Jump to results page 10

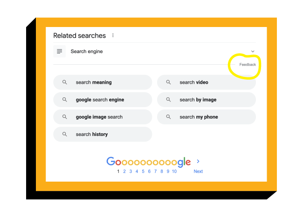point(174,171)
